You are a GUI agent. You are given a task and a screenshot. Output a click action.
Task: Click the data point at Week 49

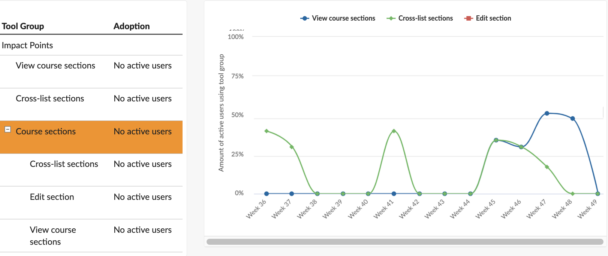tap(598, 194)
